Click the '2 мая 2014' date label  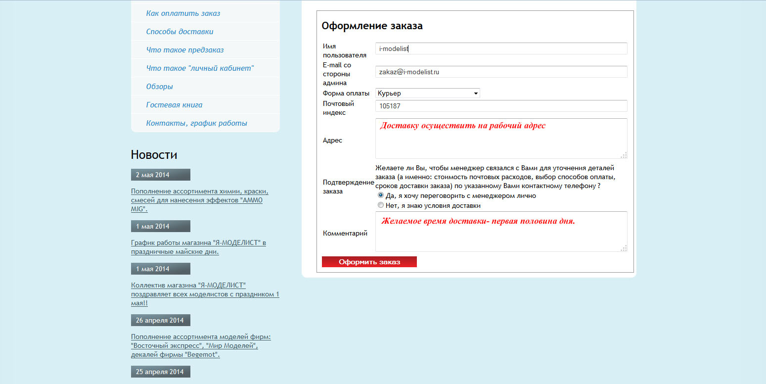161,175
